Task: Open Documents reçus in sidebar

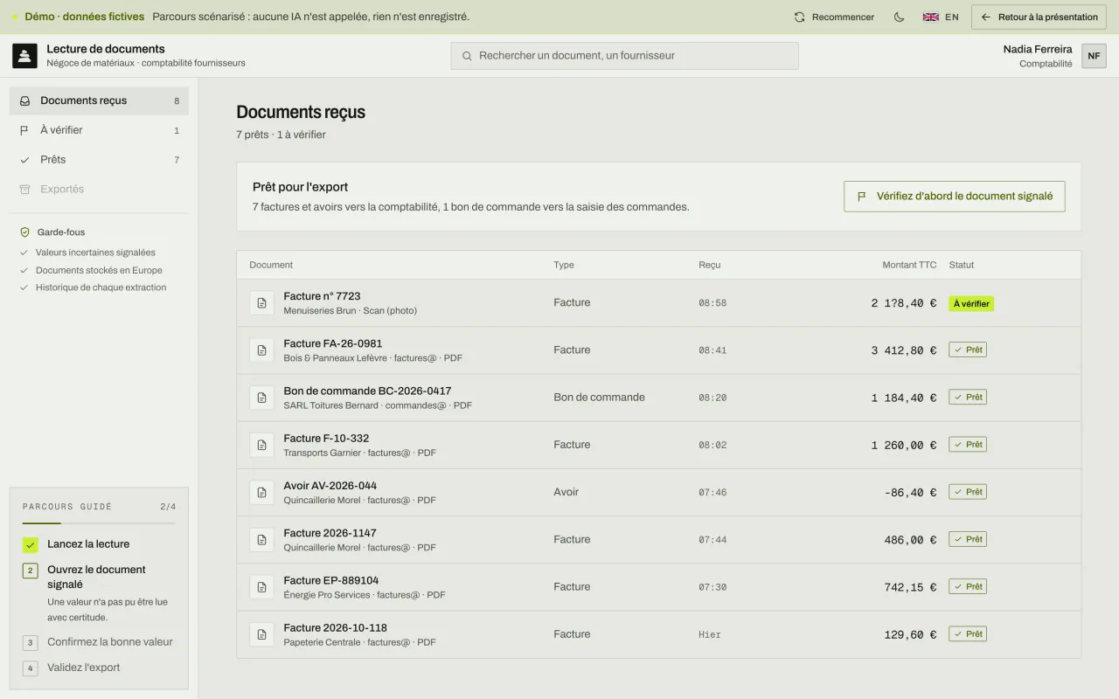Action: pyautogui.click(x=99, y=100)
